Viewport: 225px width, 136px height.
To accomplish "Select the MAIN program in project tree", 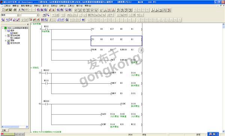I will click(15, 33).
